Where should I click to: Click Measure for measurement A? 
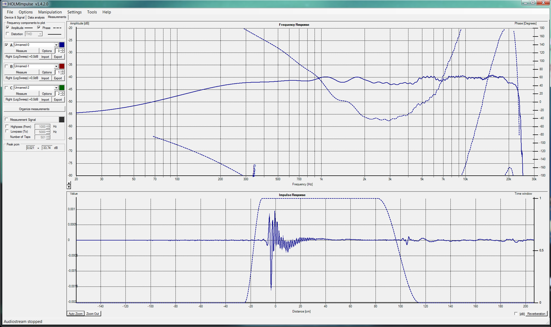[22, 51]
